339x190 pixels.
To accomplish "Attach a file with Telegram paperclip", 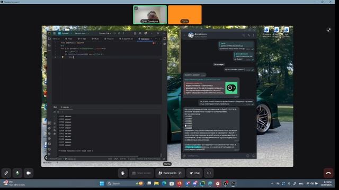I will click(x=184, y=156).
